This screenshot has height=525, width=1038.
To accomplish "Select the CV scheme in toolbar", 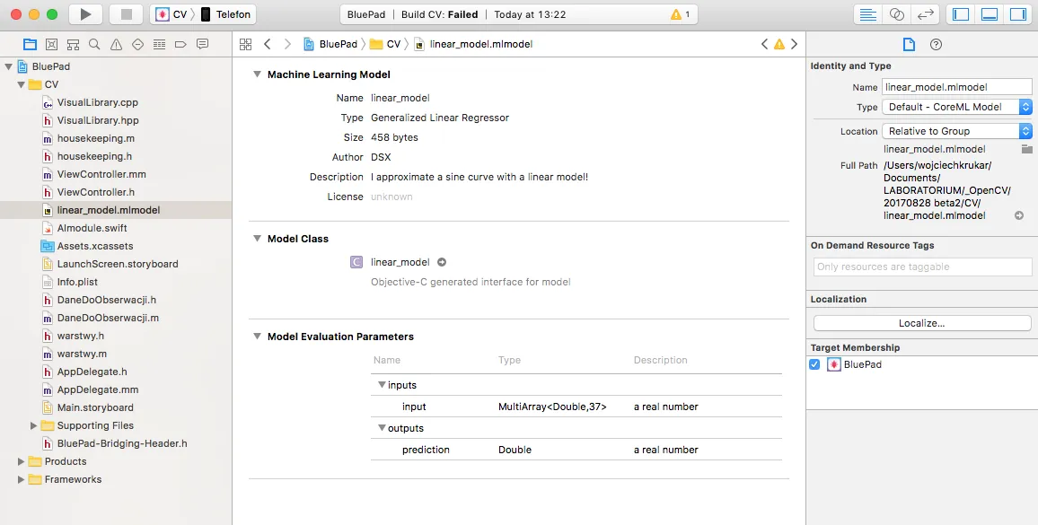I will (171, 14).
